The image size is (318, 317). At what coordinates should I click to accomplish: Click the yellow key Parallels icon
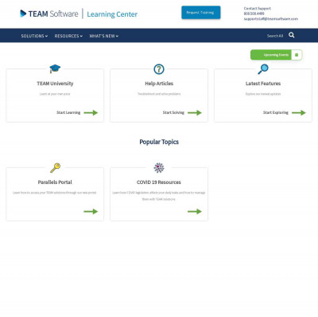(55, 168)
